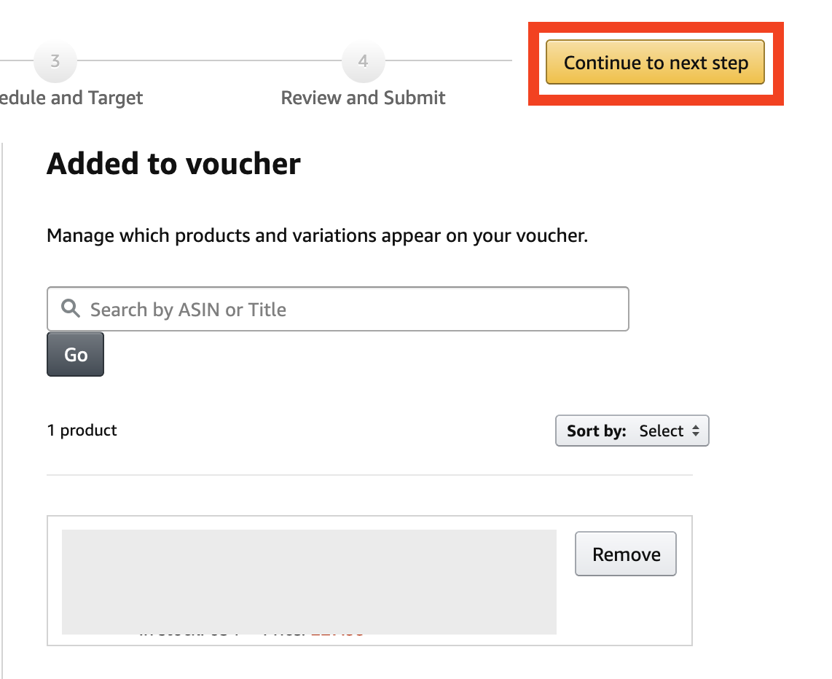The height and width of the screenshot is (679, 832).
Task: Select the step 3 circle indicator
Action: 55,61
